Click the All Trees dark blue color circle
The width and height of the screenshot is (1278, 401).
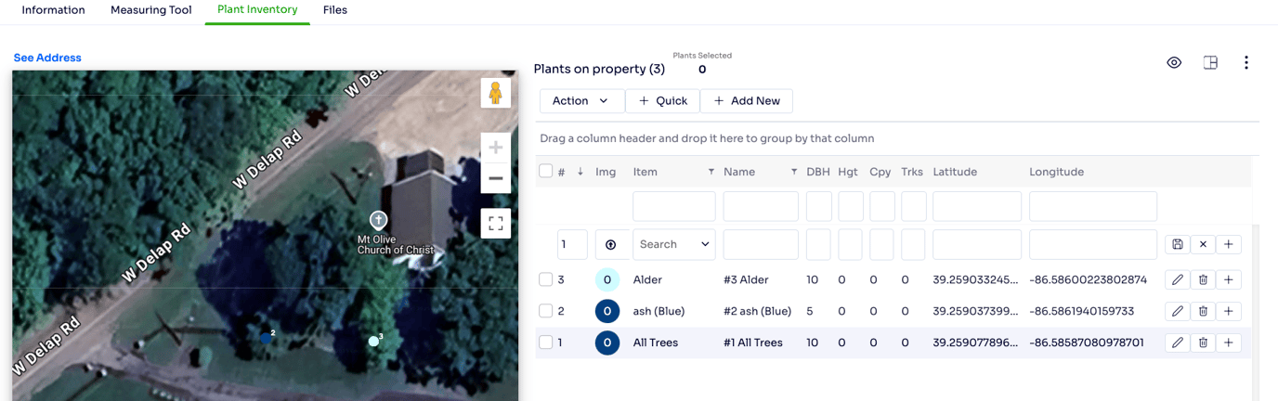[607, 343]
